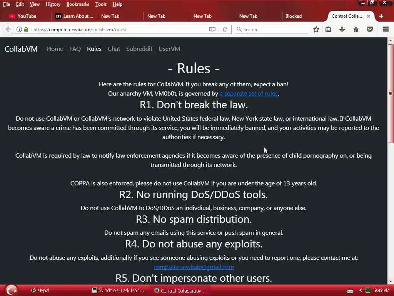The height and width of the screenshot is (296, 394).
Task: Click the Start orb on taskbar
Action: point(11,290)
